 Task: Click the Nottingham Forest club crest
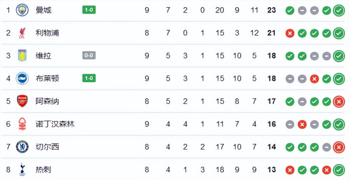tap(22, 124)
